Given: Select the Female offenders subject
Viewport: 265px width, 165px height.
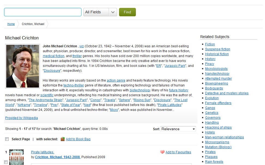Looking at the screenshot, I should click(x=218, y=103).
